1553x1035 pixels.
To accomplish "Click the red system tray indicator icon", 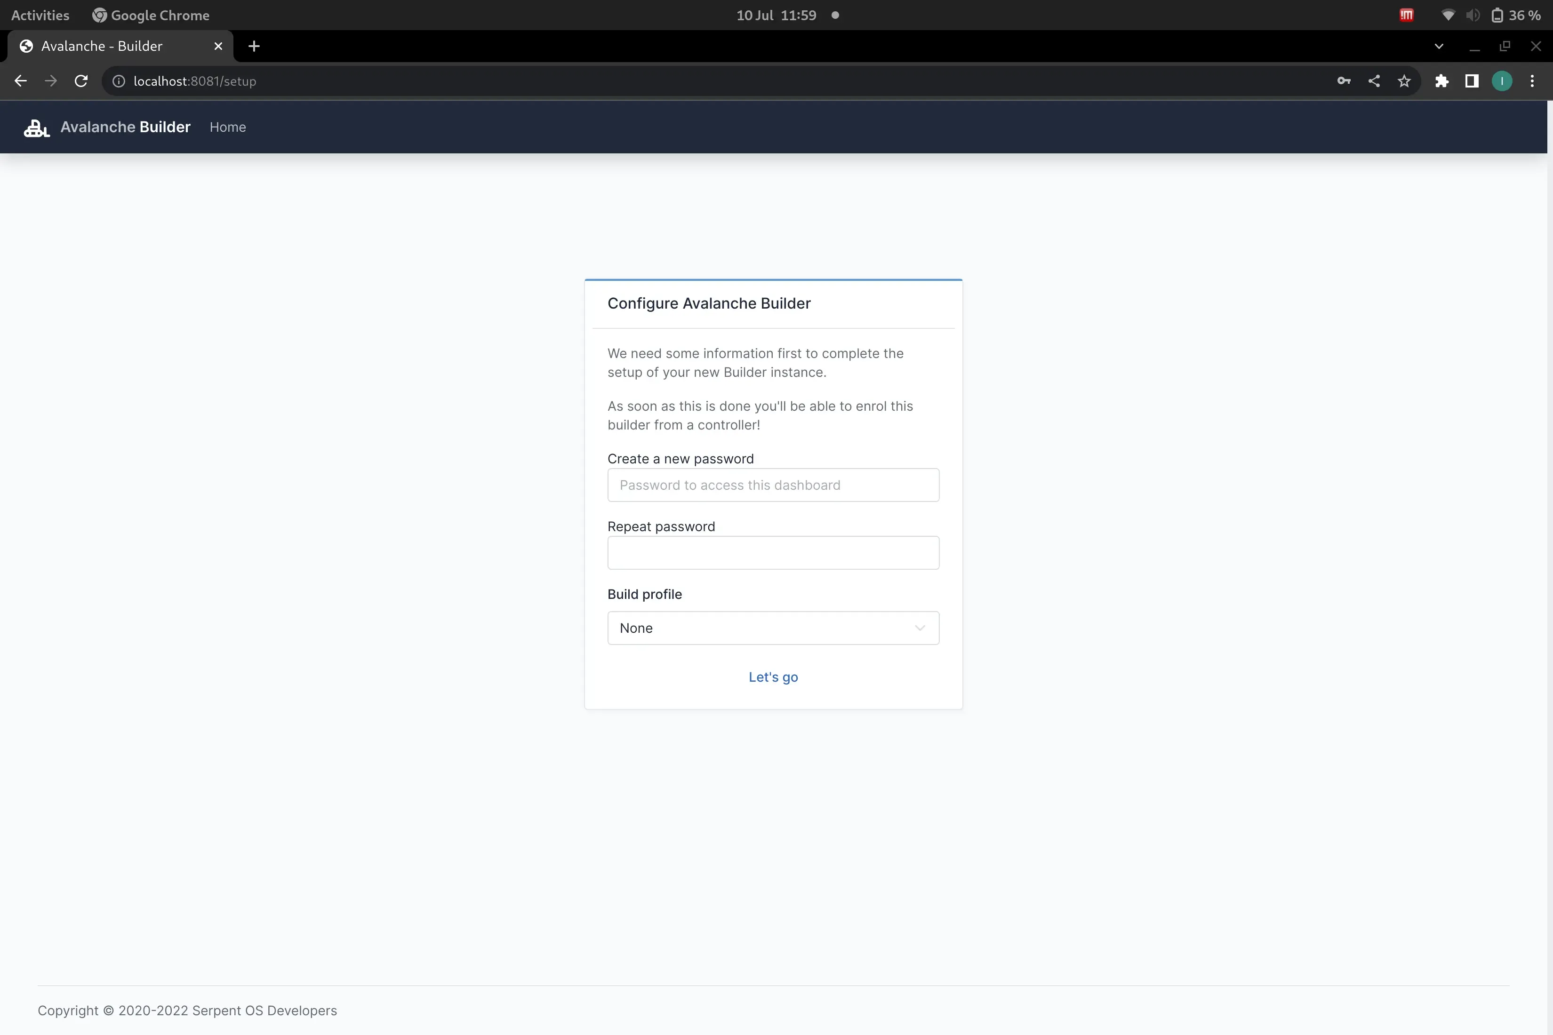I will pos(1407,15).
